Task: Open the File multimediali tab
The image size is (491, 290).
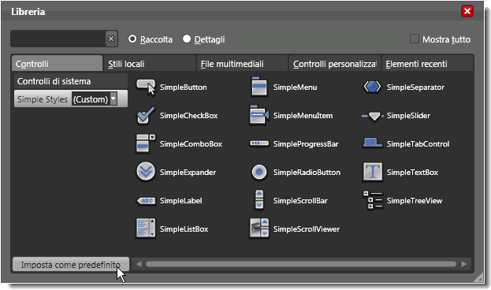Action: (242, 64)
